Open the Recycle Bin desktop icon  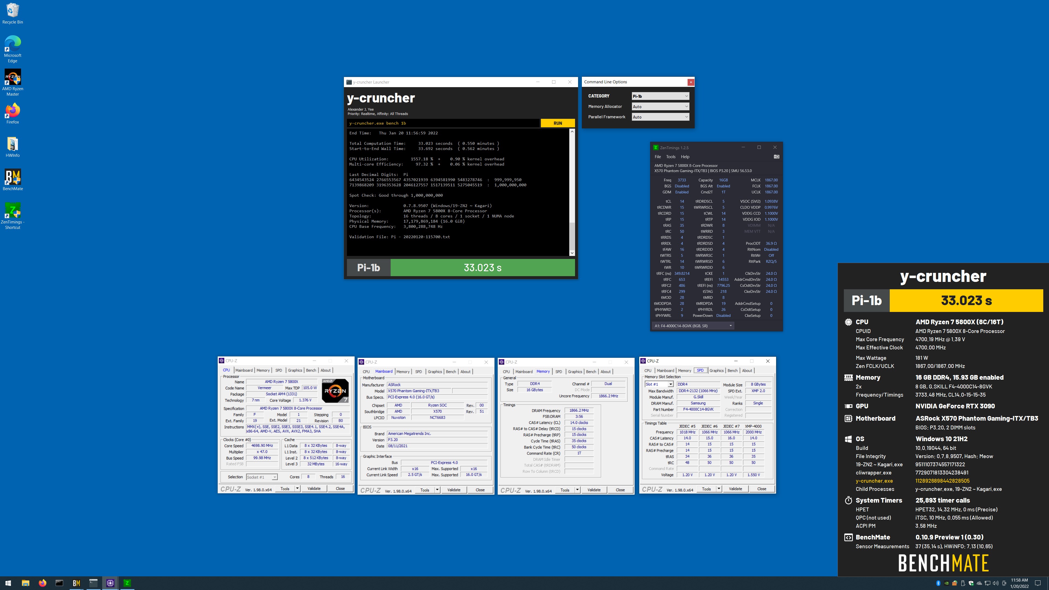[x=13, y=13]
